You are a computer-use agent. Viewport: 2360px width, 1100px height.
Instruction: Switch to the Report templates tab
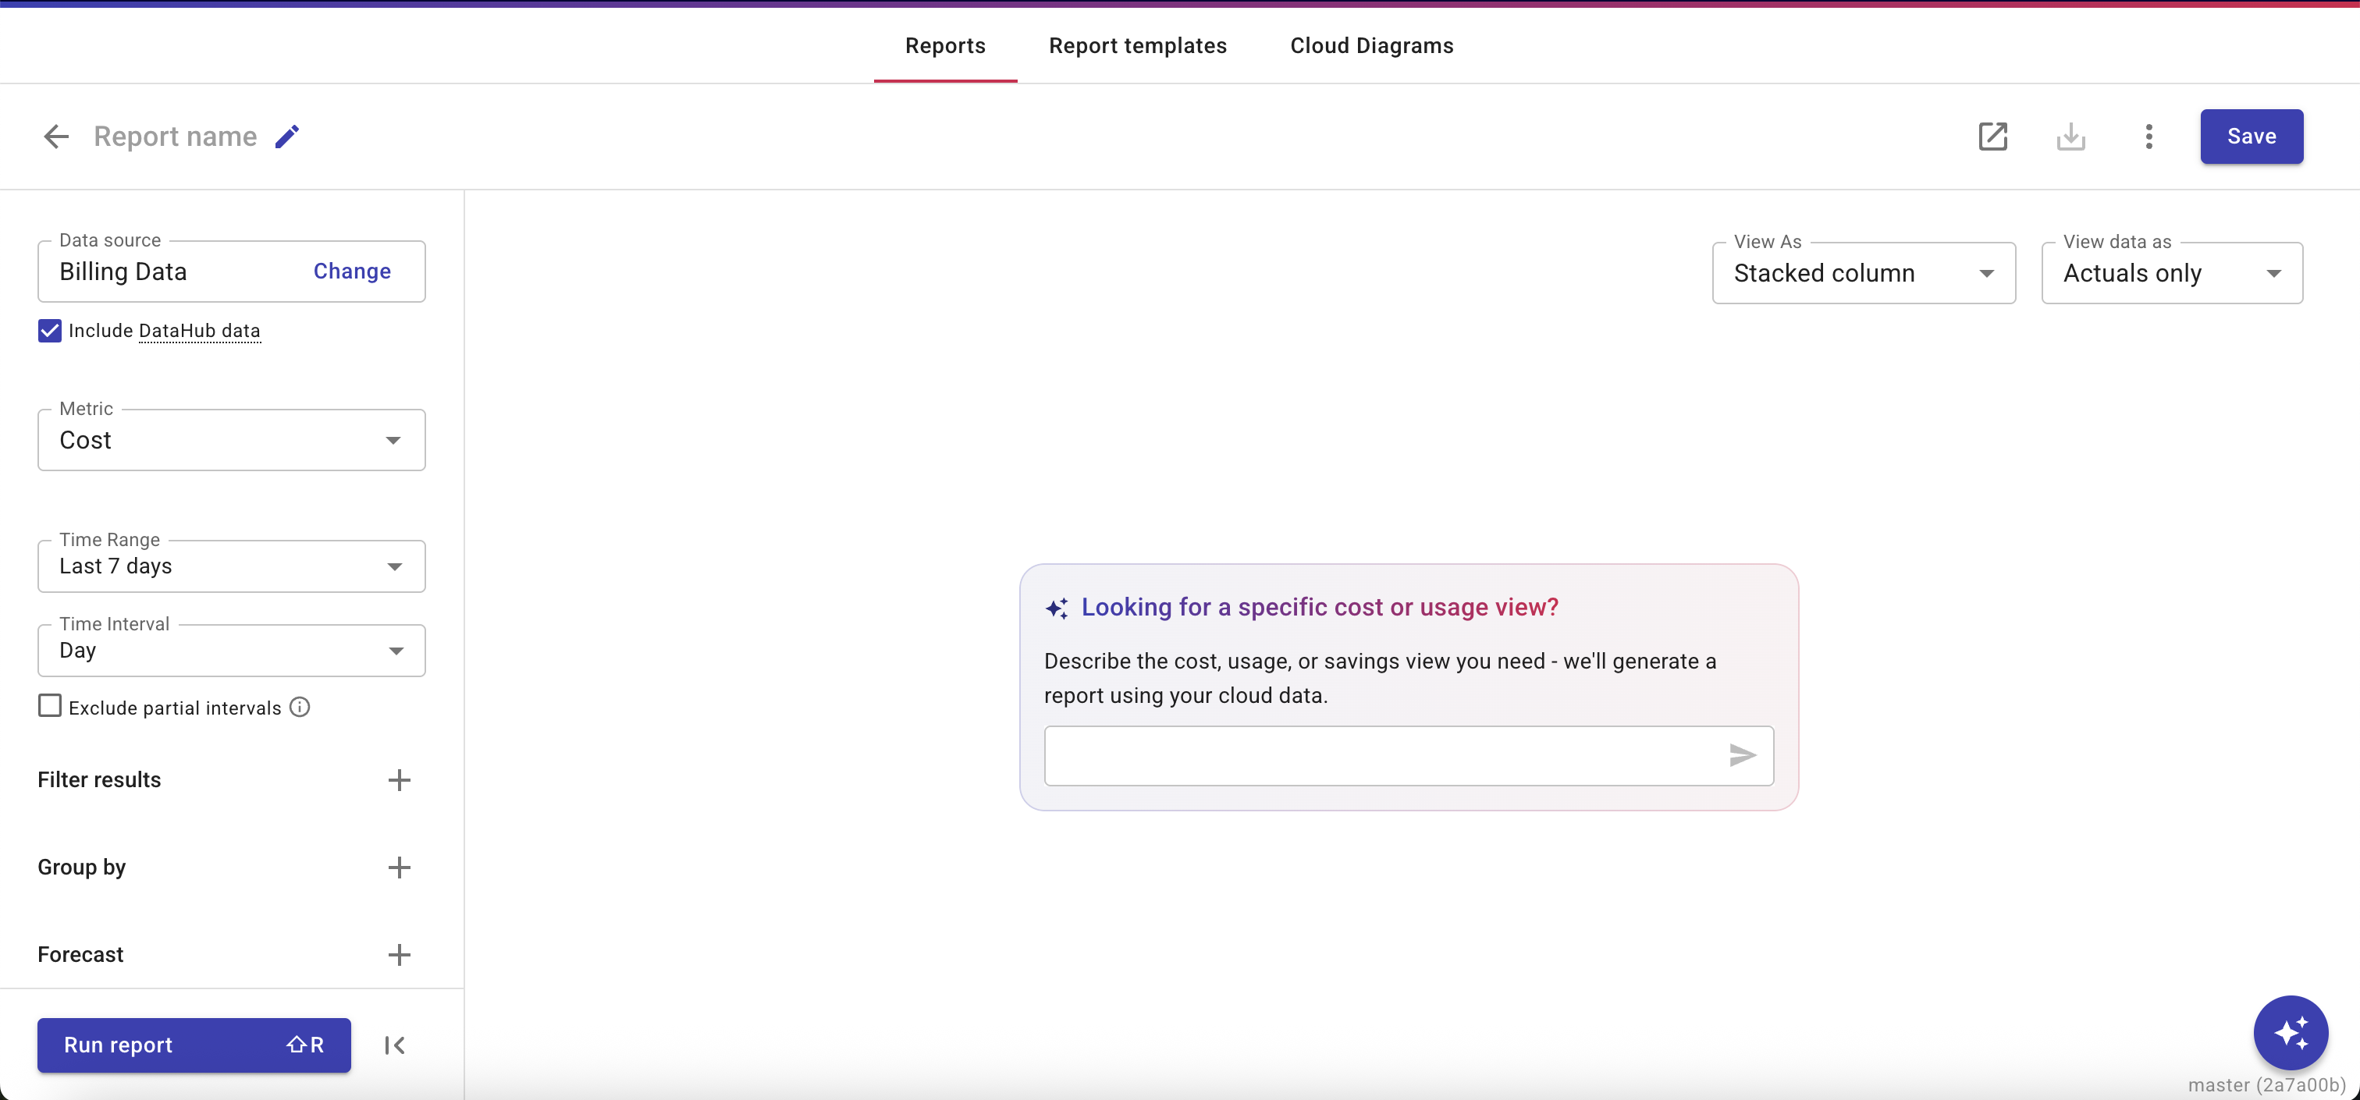pos(1137,46)
